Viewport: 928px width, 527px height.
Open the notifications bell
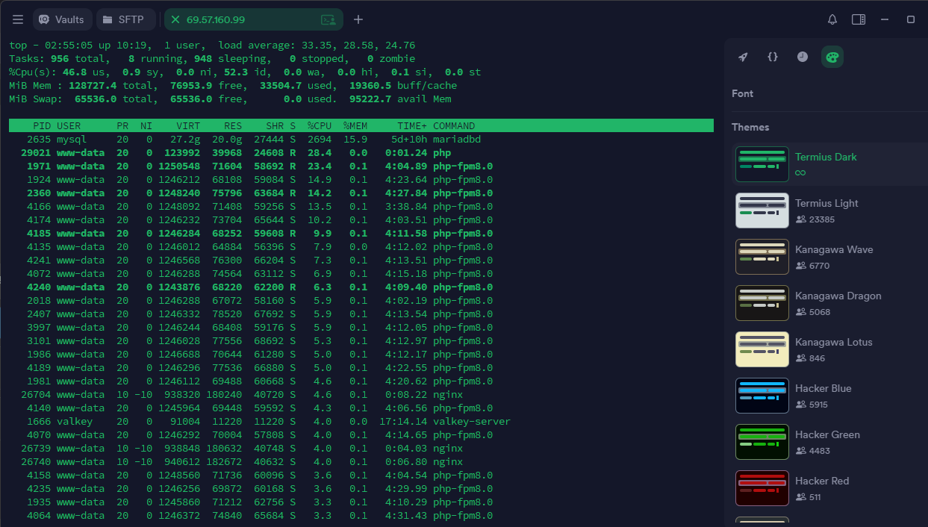coord(832,19)
